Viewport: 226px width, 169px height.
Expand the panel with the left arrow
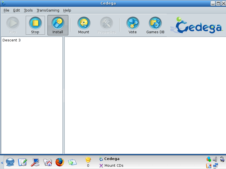pos(2,163)
